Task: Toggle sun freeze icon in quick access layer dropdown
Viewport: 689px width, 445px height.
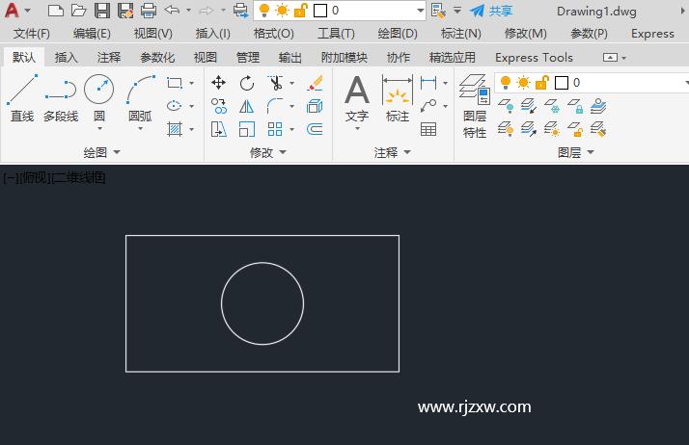Action: point(282,10)
